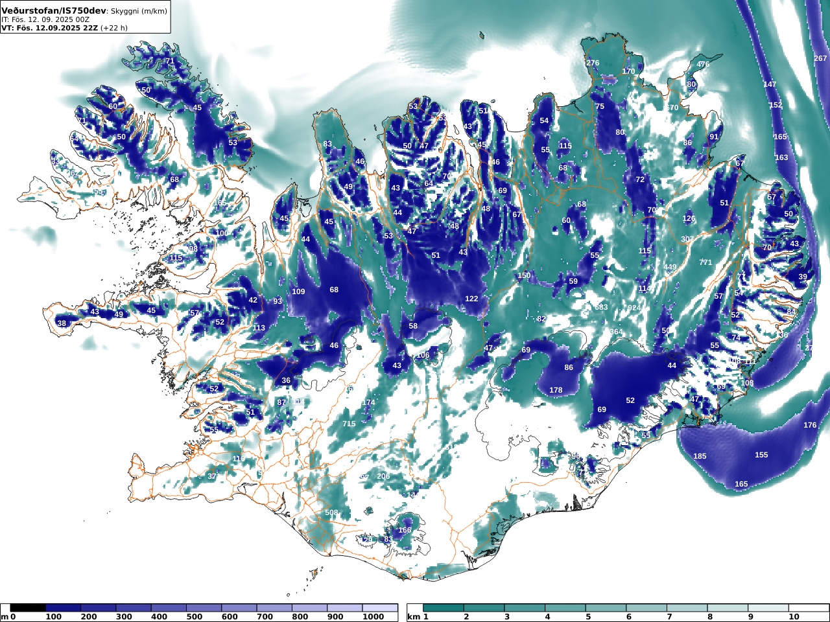Viewport: 830px width, 622px height.
Task: Pick the 400–500 m legend swatch
Action: [169, 608]
